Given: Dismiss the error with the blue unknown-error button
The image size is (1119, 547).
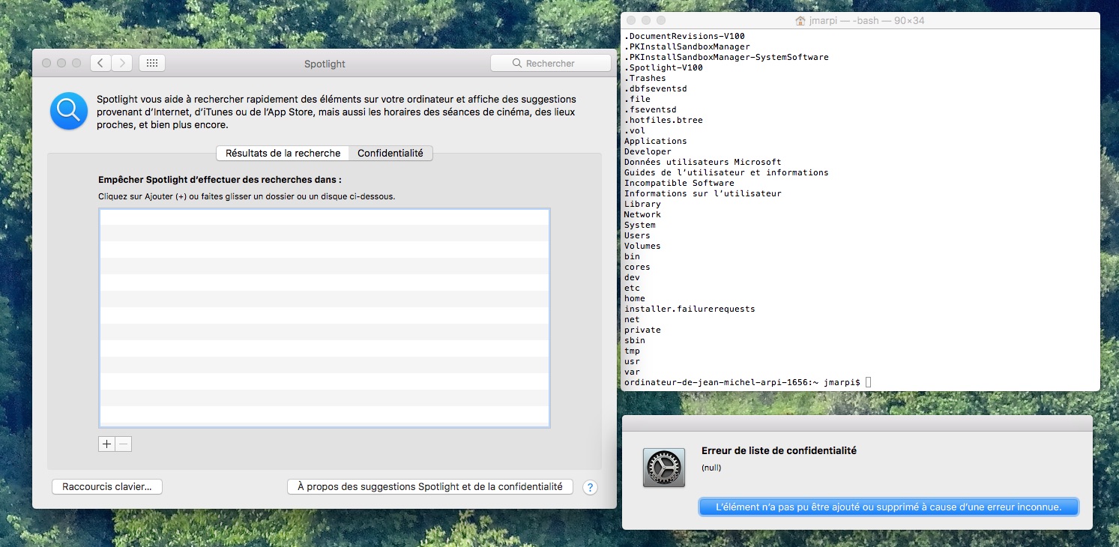Looking at the screenshot, I should [x=888, y=507].
